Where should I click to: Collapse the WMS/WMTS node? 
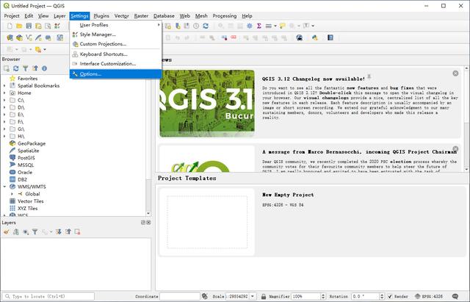(4, 187)
